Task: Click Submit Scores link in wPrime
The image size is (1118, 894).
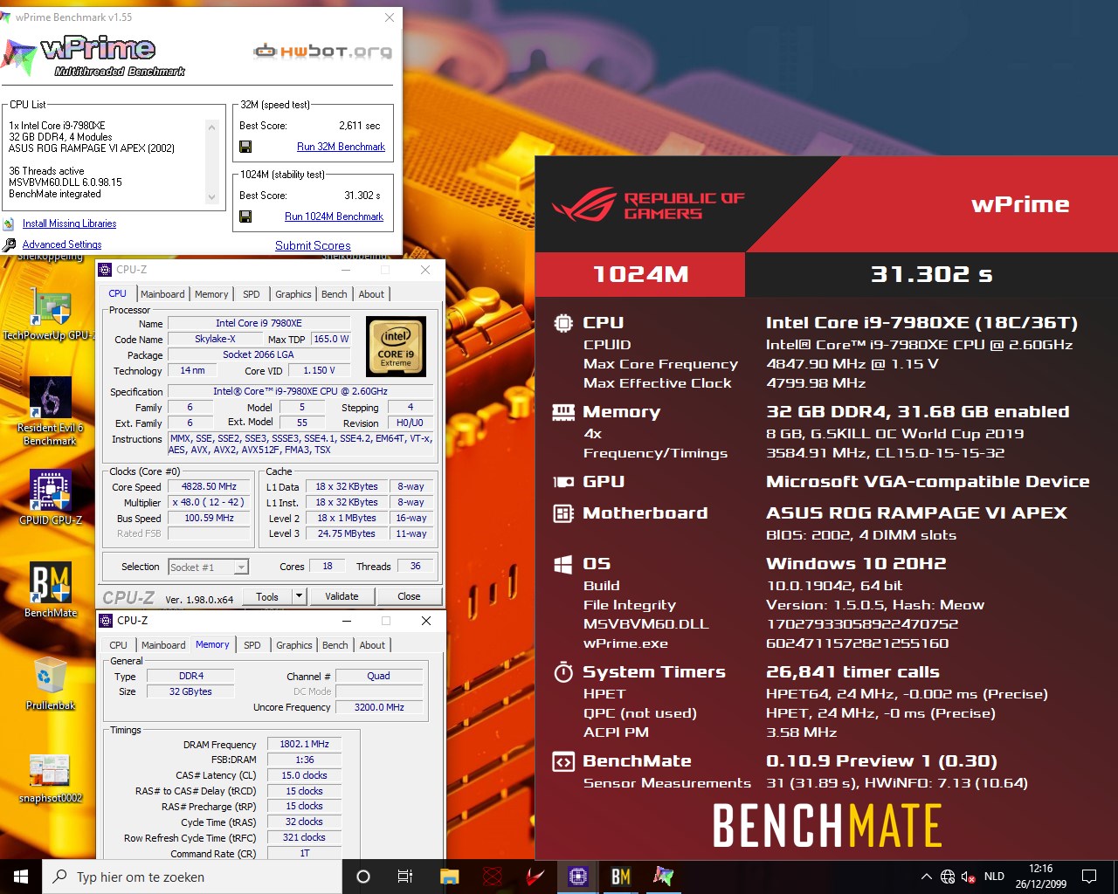Action: click(313, 245)
